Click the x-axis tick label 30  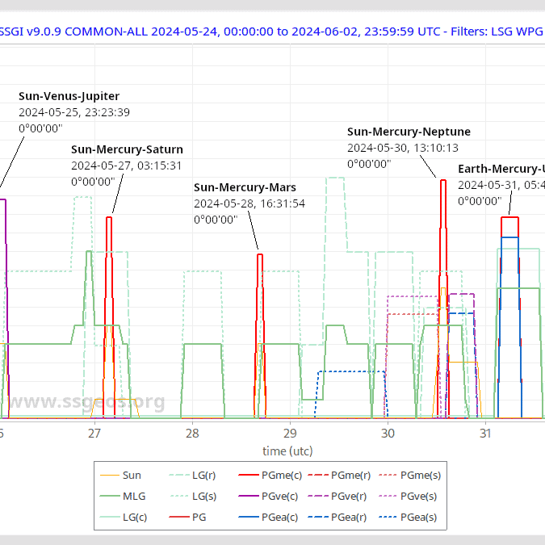coord(388,433)
